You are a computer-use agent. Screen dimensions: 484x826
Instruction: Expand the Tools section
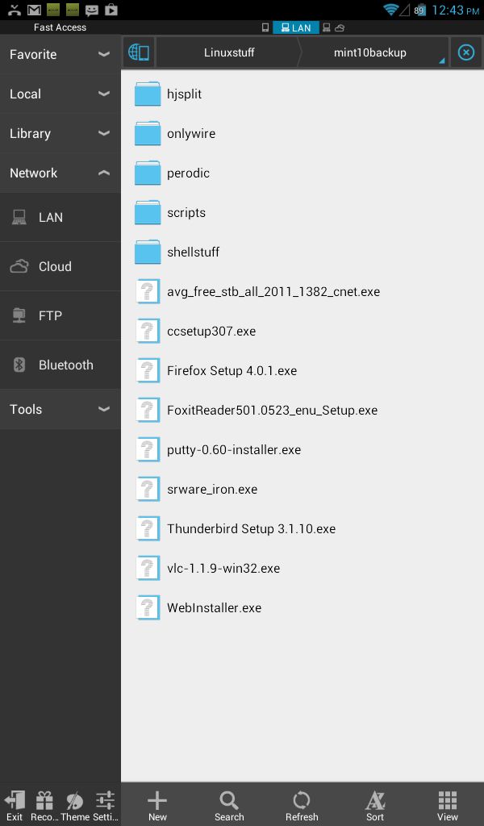[x=60, y=409]
